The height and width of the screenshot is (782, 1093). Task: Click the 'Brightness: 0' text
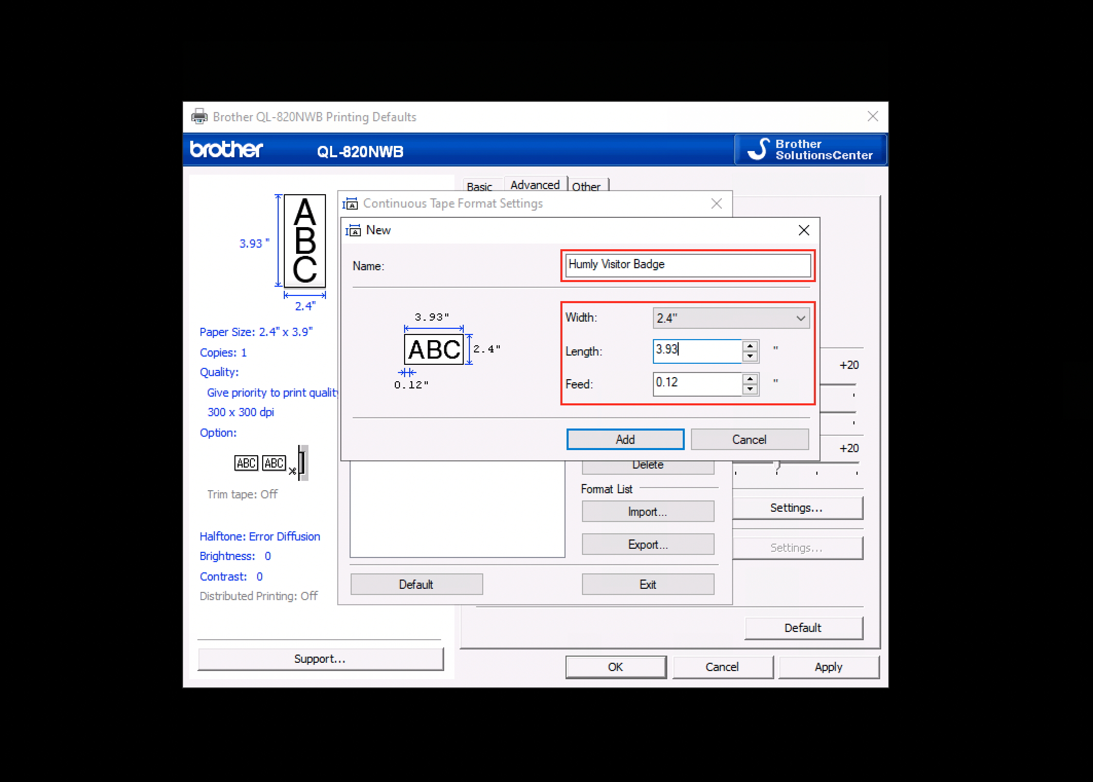(235, 556)
